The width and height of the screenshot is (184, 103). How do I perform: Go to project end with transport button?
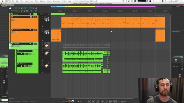[x=66, y=101]
